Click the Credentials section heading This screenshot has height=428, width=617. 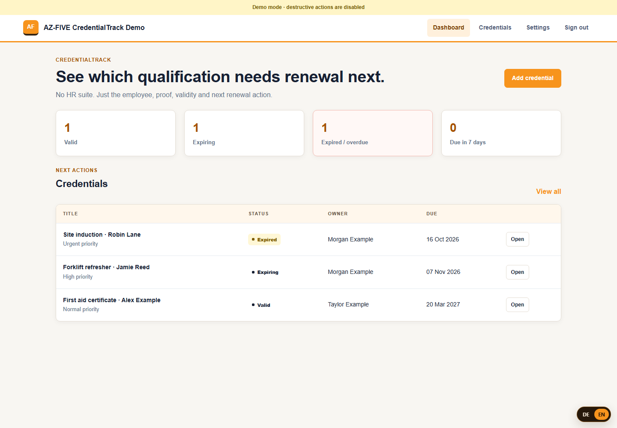tap(82, 184)
